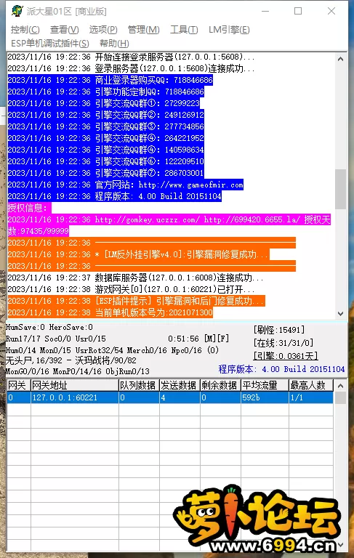Click log line 官方网站 gameofmir.com
Viewport: 354px width, 558px height.
pos(125,185)
